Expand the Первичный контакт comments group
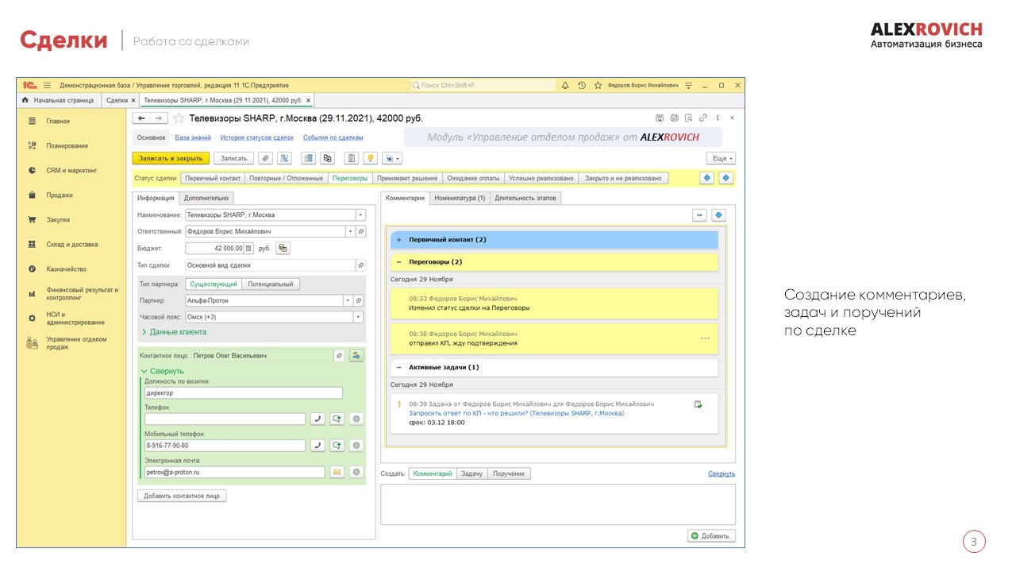This screenshot has height=572, width=1016. (398, 239)
